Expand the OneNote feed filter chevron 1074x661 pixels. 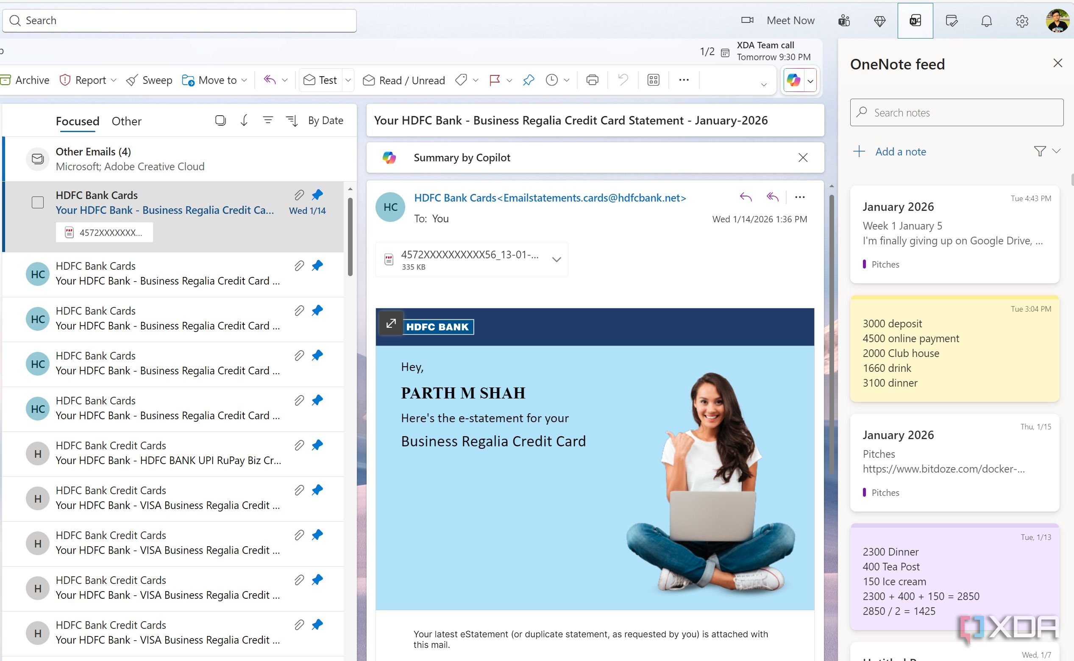point(1057,151)
